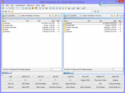
Task: Click the unpack box icon
Action: [x=36, y=8]
